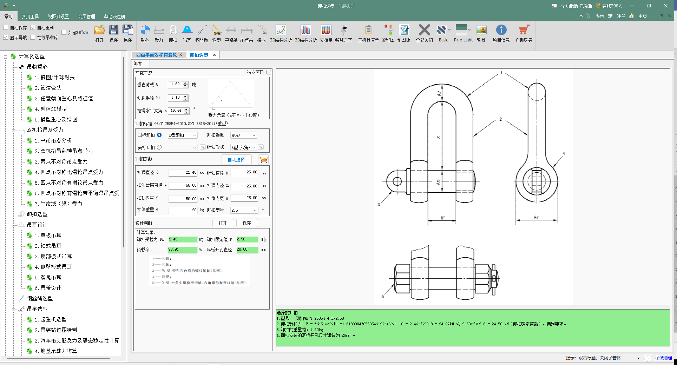
Task: Click the orange cart icon beside 自动选择
Action: (263, 160)
